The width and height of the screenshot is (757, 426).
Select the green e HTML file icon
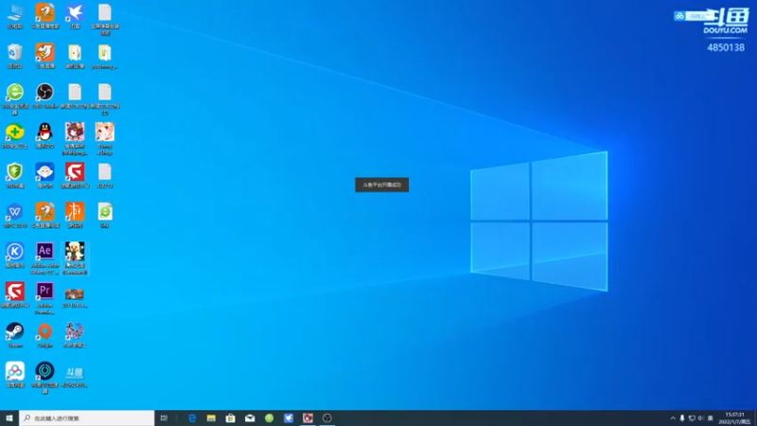pyautogui.click(x=105, y=216)
